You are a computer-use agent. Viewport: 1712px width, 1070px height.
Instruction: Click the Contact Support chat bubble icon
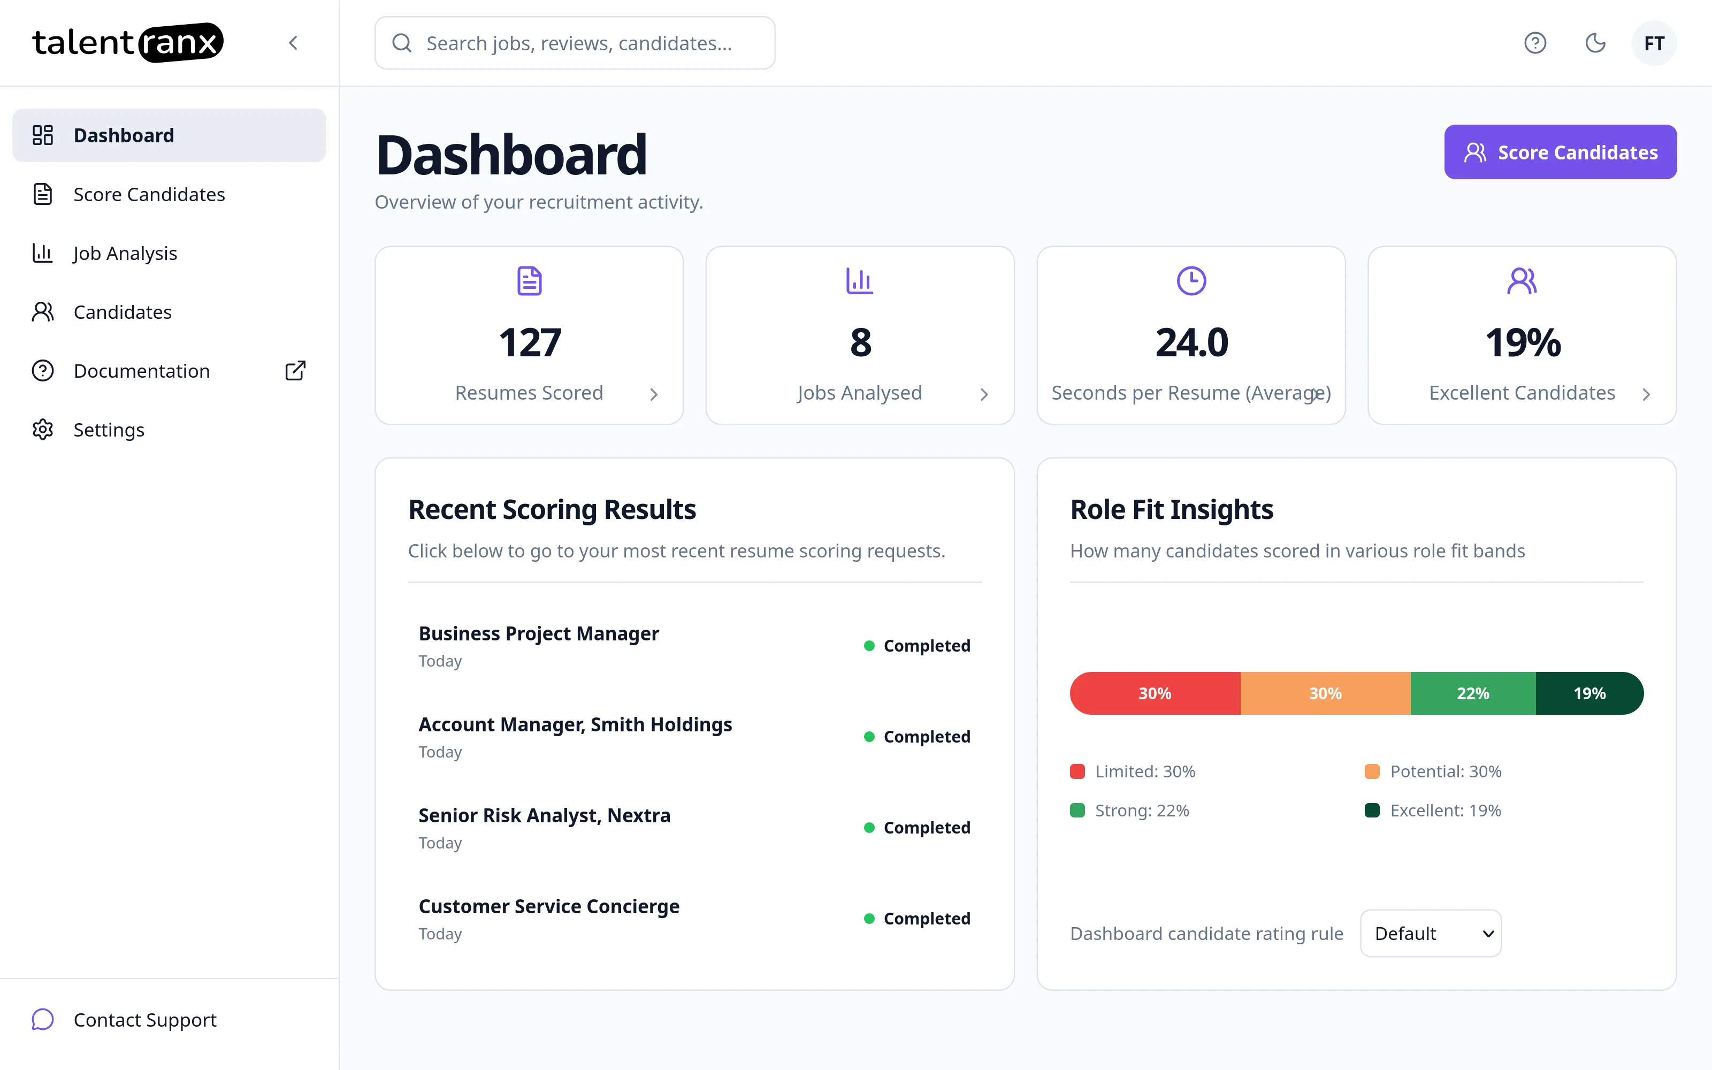pyautogui.click(x=43, y=1020)
